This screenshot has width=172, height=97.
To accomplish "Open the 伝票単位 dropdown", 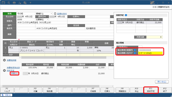I will (x=47, y=19).
